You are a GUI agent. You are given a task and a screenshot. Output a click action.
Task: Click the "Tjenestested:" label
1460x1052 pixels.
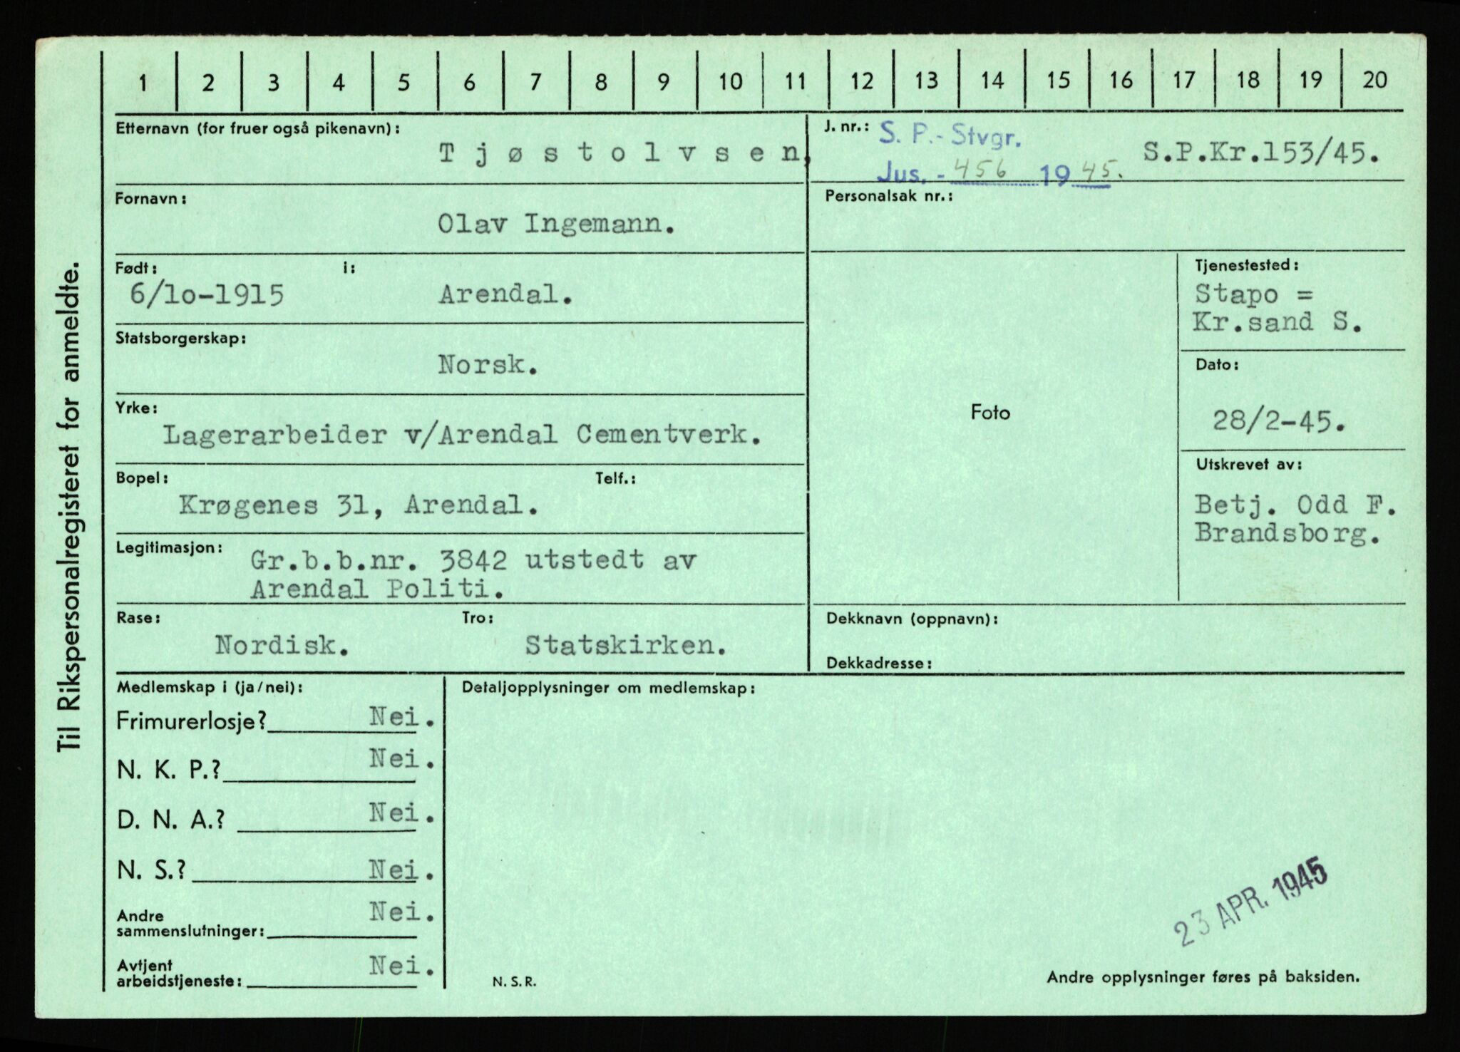click(1247, 265)
